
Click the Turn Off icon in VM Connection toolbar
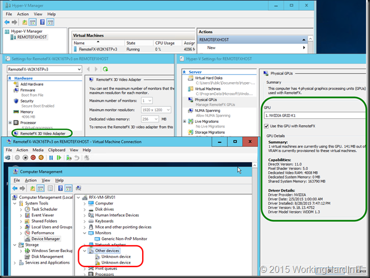click(25, 157)
